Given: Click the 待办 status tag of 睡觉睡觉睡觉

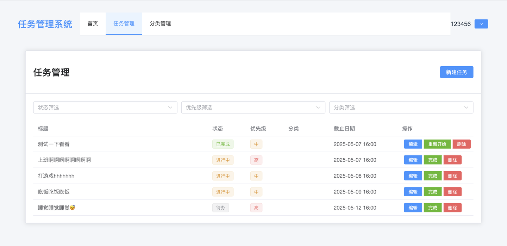Looking at the screenshot, I should pos(220,208).
